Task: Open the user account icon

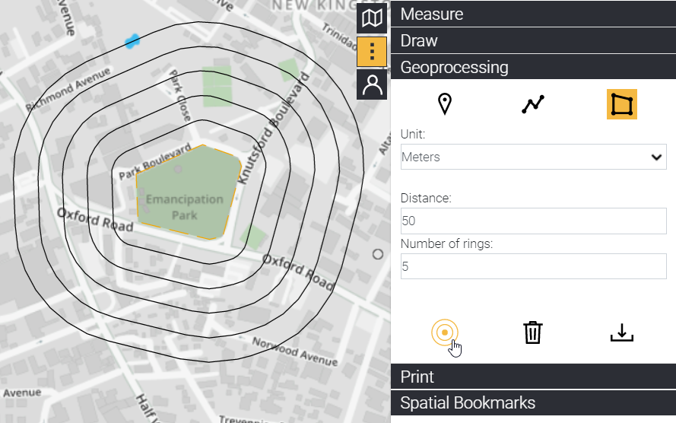Action: click(373, 84)
